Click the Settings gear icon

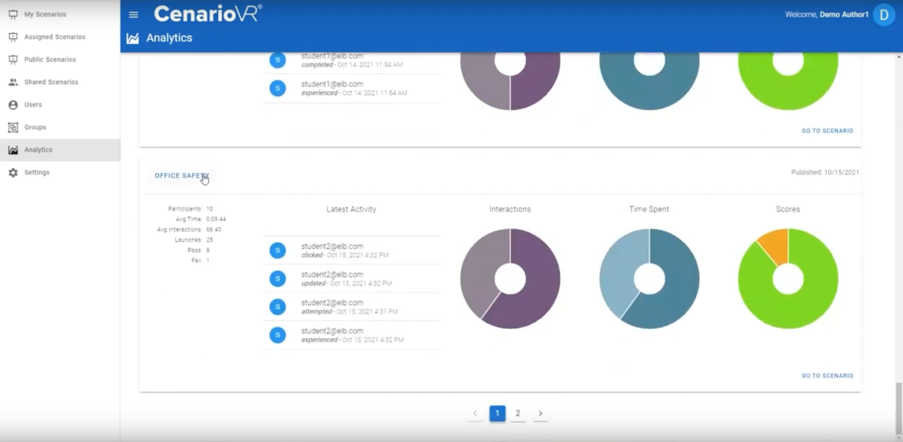point(13,173)
